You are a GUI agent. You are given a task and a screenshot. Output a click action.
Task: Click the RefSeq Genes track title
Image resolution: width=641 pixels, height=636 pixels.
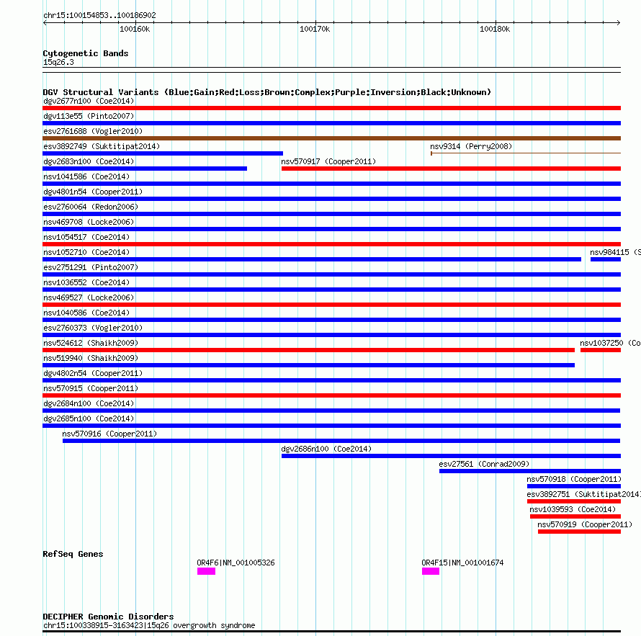click(x=73, y=554)
